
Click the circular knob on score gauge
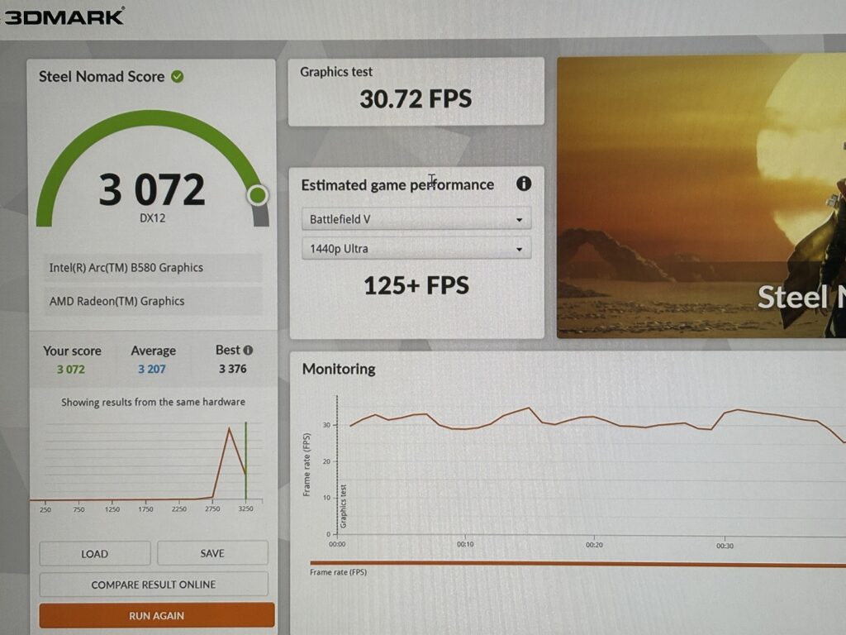(258, 195)
